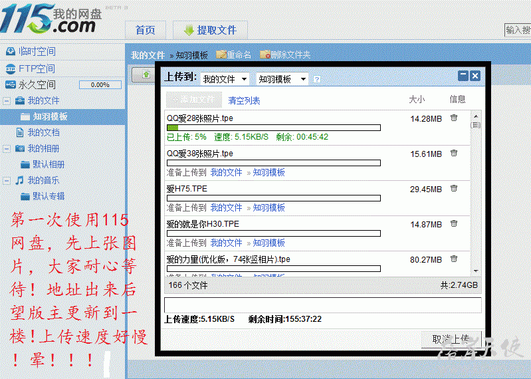Click the 永久空间 drive icon
The height and width of the screenshot is (379, 531).
point(11,84)
